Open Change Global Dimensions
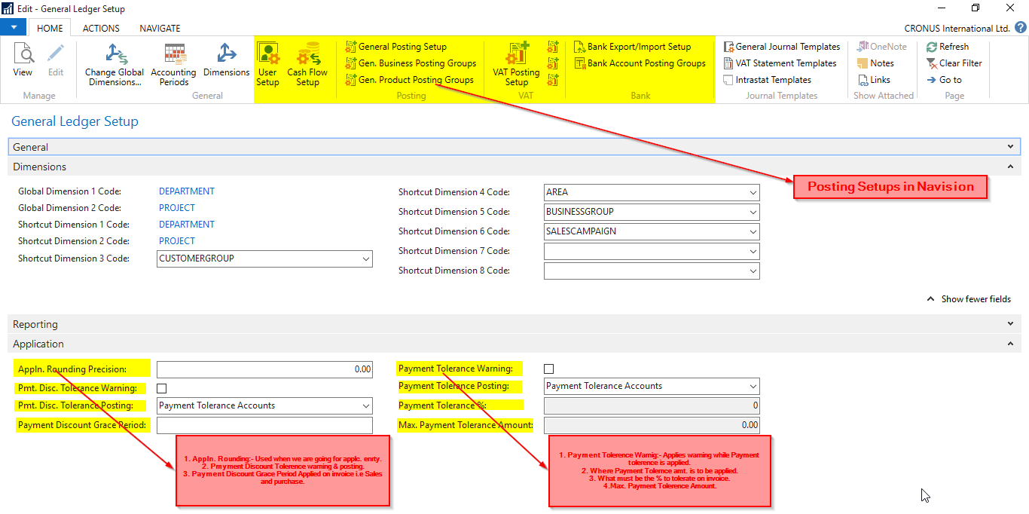This screenshot has width=1029, height=514. click(115, 63)
